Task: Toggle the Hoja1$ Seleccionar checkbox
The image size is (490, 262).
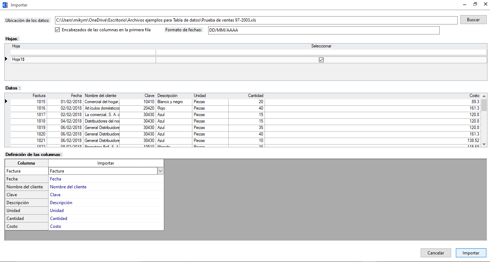Action: [x=321, y=60]
